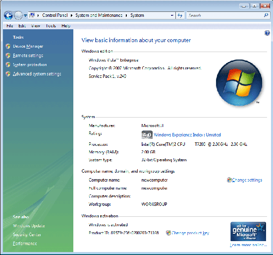The width and height of the screenshot is (273, 255).
Task: Click the 32-bit Operating System value
Action: 164,160
